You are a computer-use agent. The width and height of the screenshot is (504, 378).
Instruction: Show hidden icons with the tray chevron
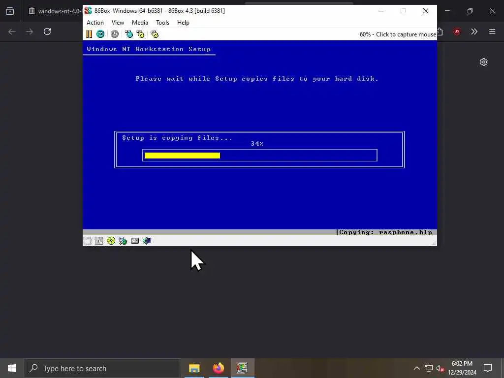point(416,368)
